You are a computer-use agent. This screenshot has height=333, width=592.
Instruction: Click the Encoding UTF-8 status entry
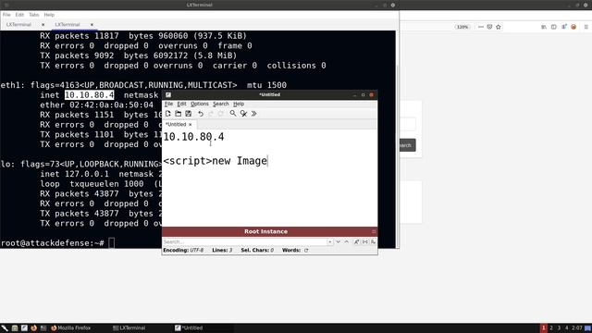[183, 251]
